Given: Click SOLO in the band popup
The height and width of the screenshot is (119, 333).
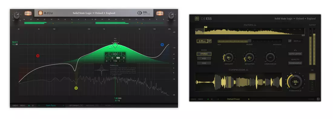Looking at the screenshot, I should pyautogui.click(x=108, y=58).
